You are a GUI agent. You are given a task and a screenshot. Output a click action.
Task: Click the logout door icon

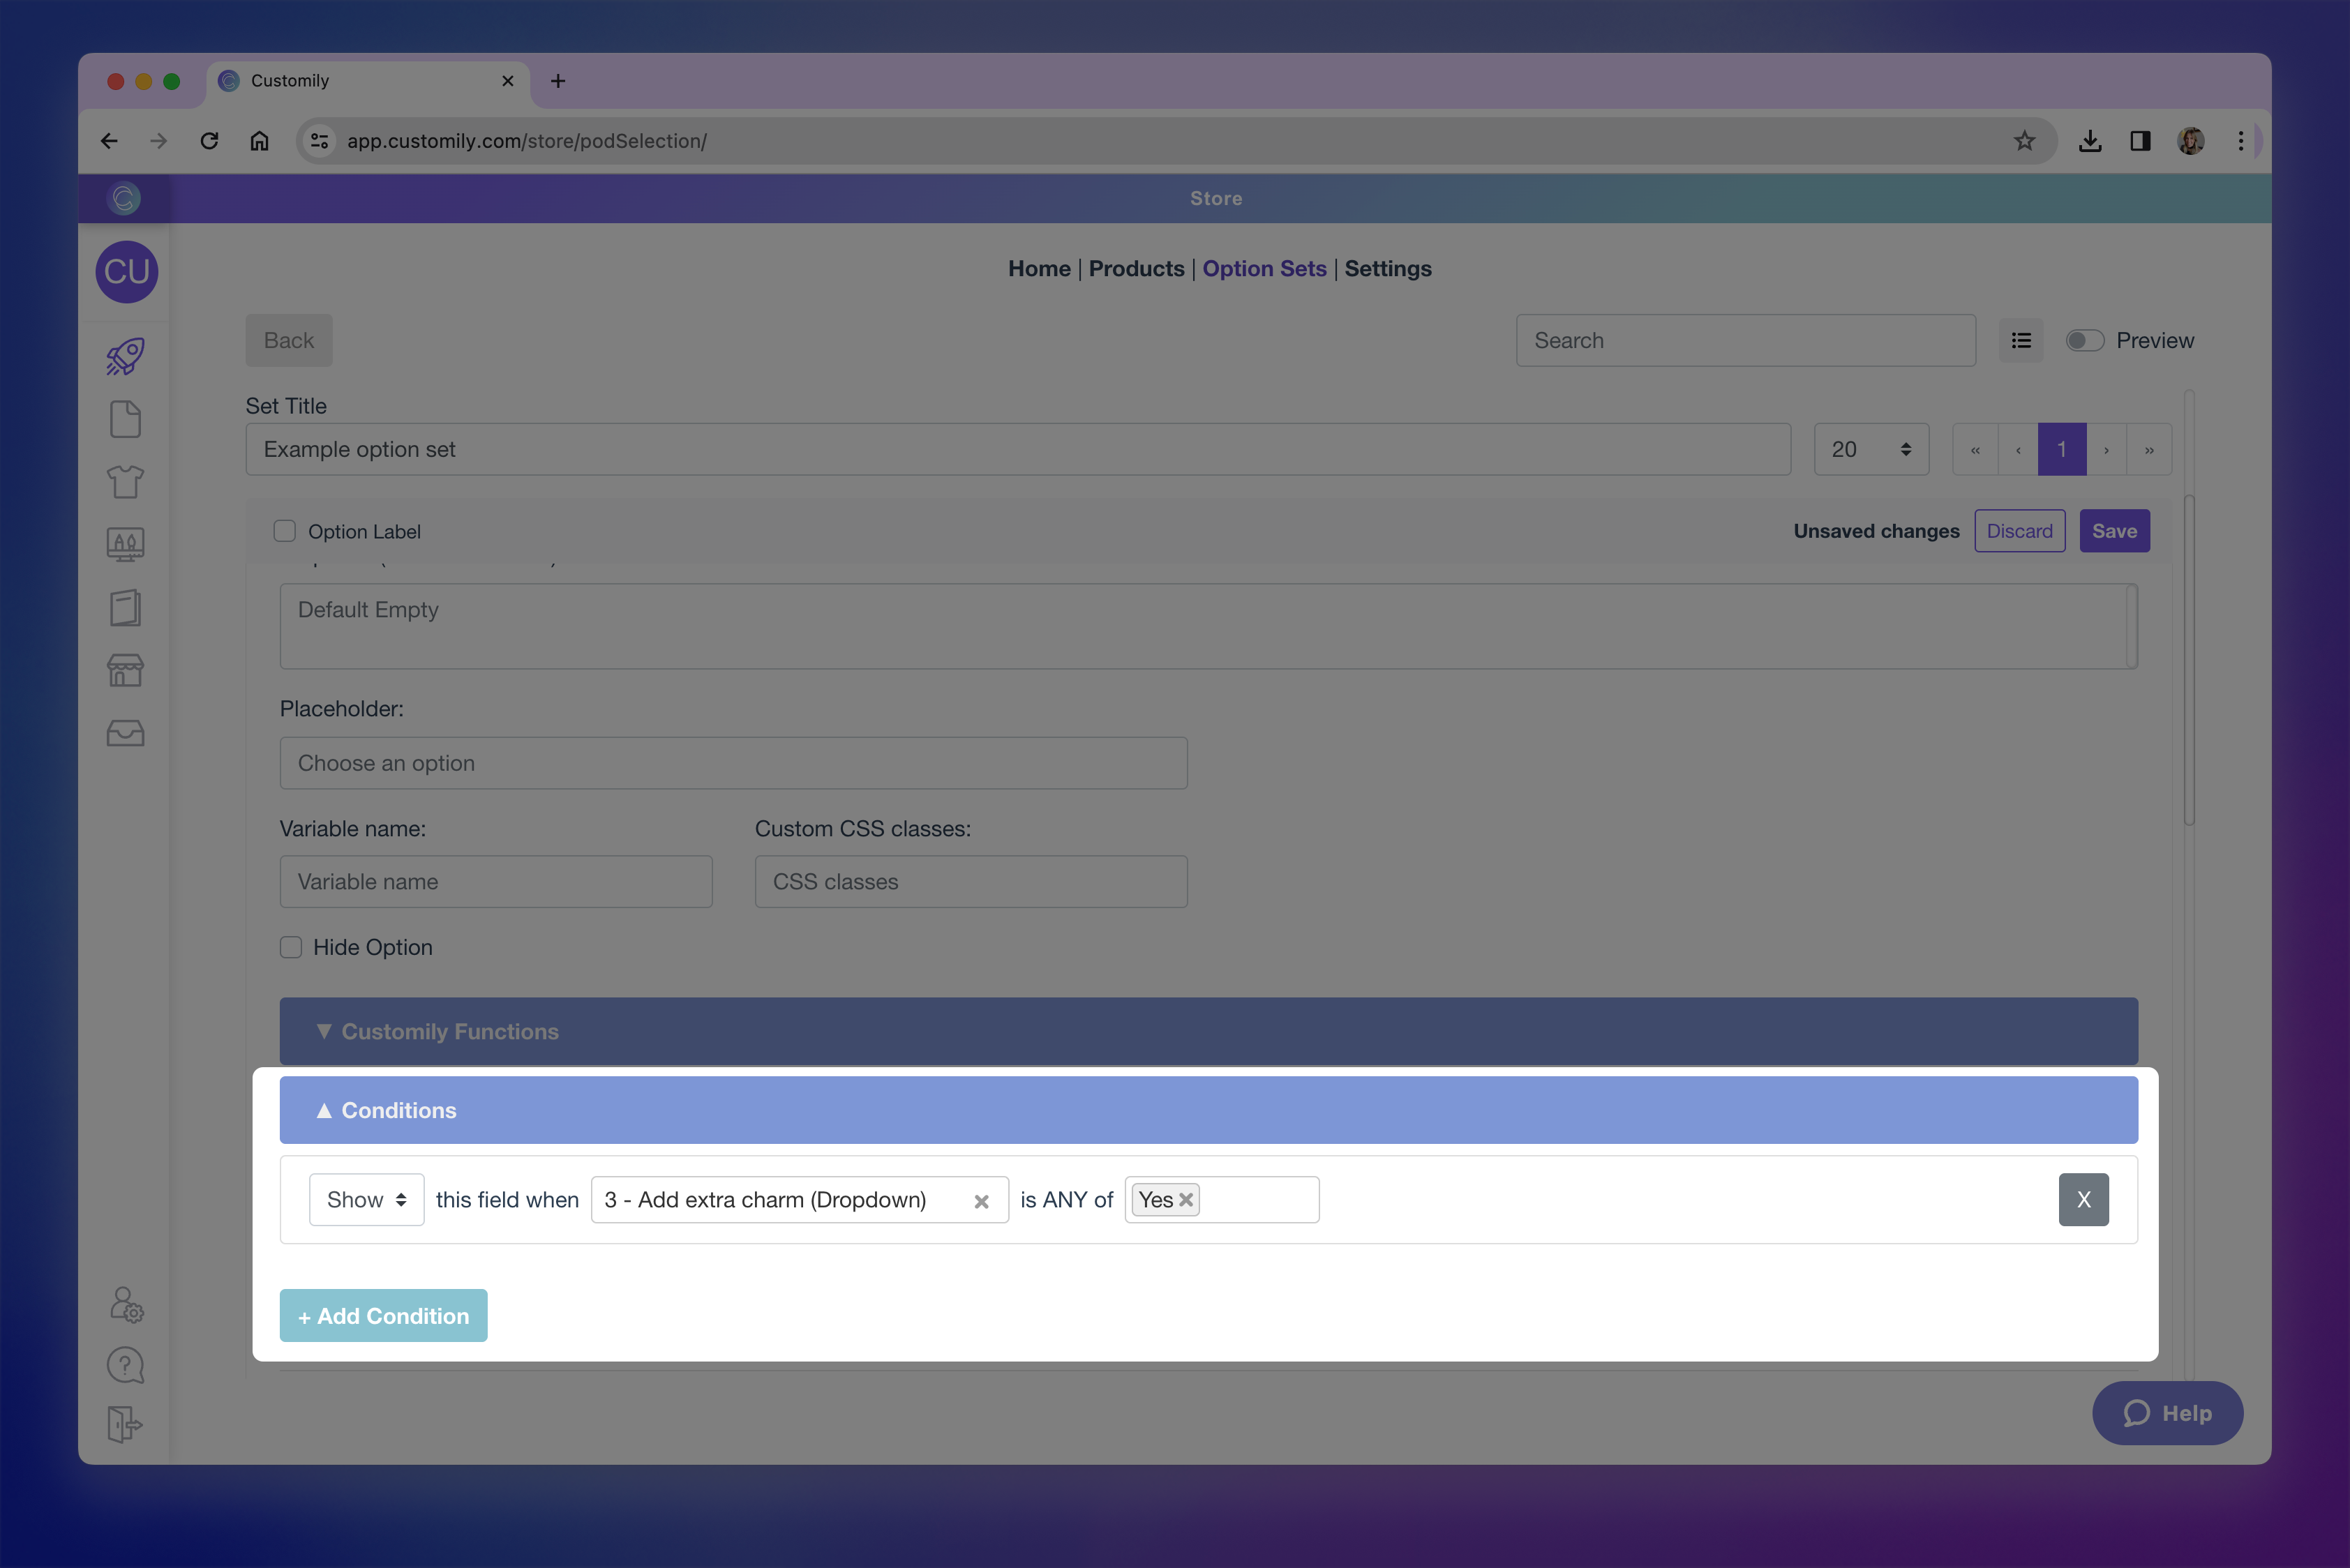point(125,1424)
